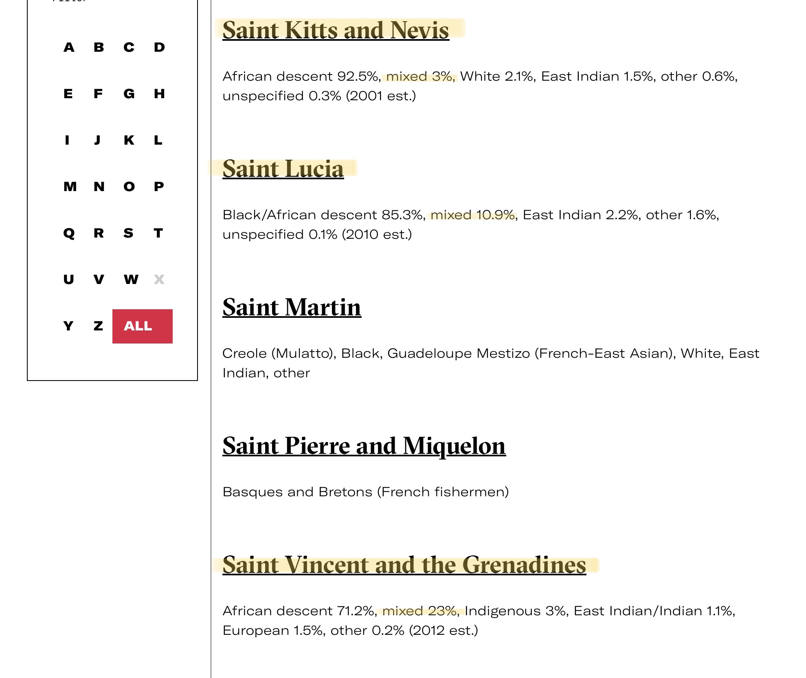Click the ALL filter button
The image size is (806, 678).
pyautogui.click(x=142, y=326)
